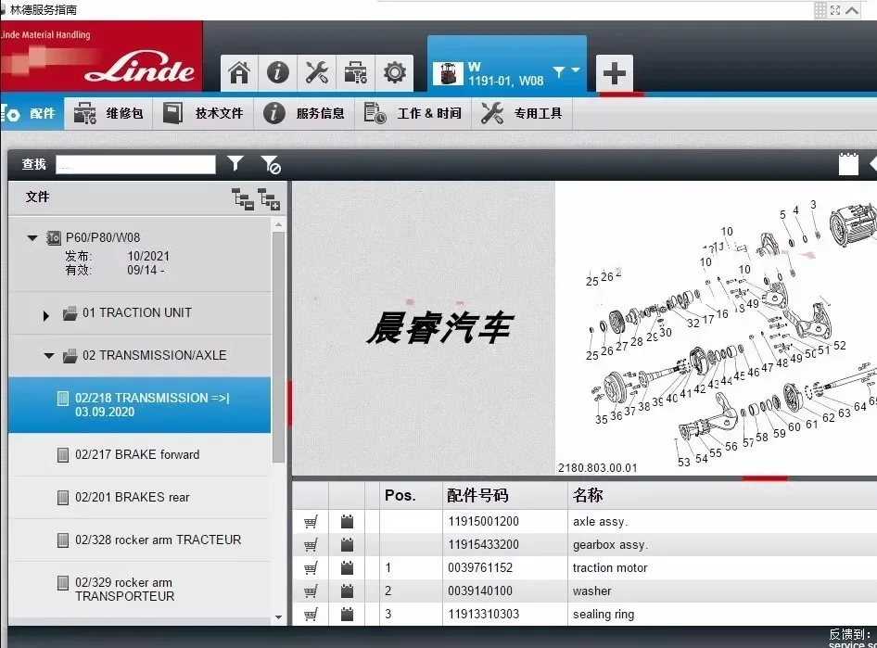Apply the search filter funnel
Screen dimensions: 877x648
tap(235, 164)
